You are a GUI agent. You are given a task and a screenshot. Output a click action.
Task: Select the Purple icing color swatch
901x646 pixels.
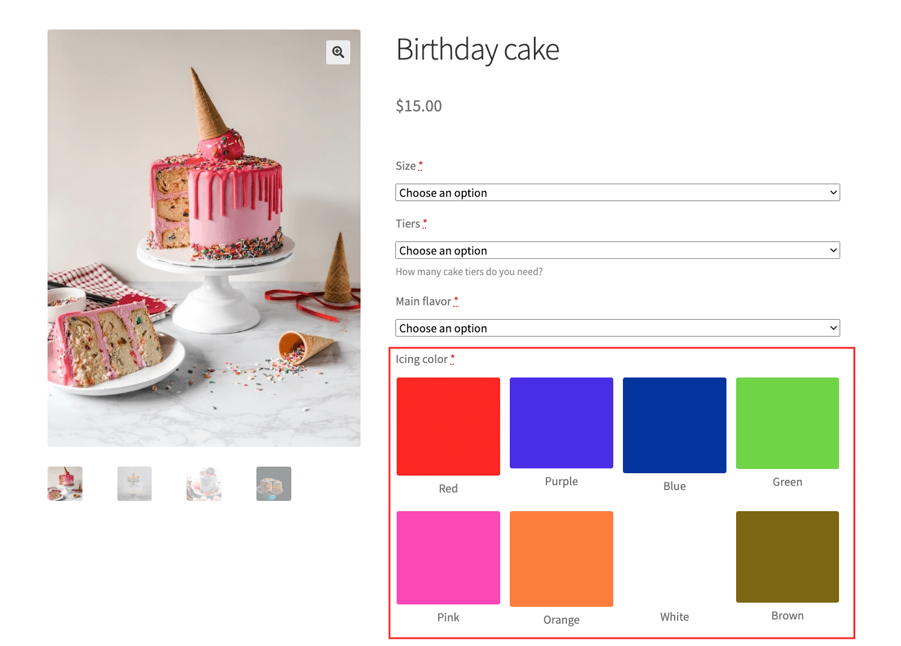click(562, 423)
